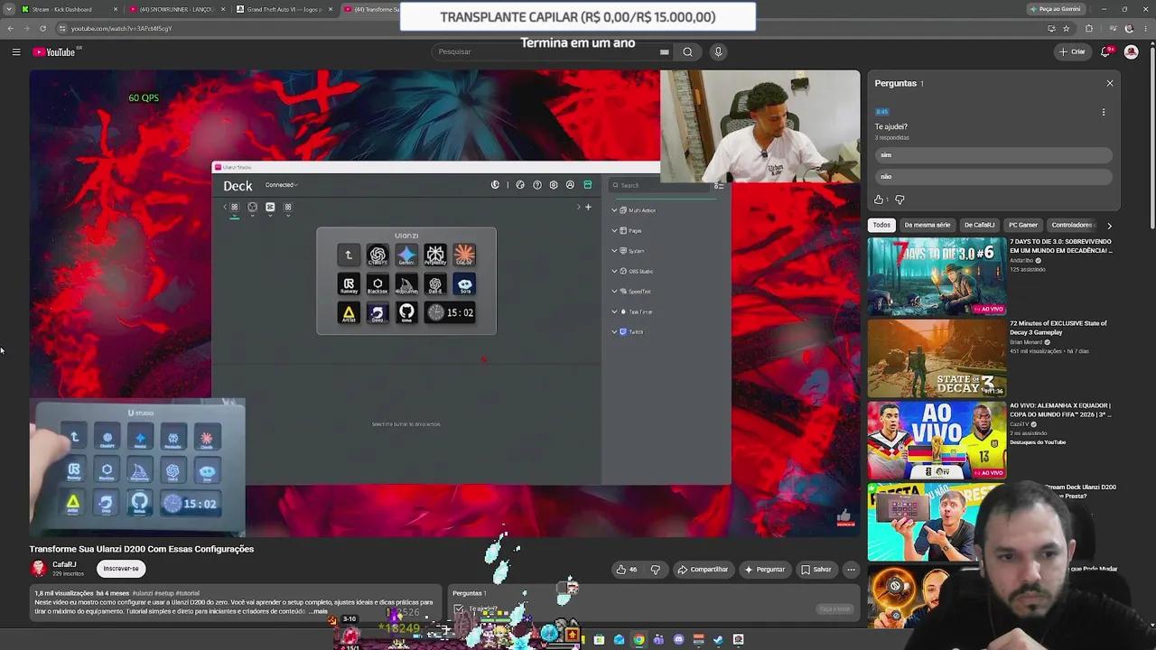Image resolution: width=1156 pixels, height=650 pixels.
Task: Select the Gemini key in deck grid
Action: [406, 255]
